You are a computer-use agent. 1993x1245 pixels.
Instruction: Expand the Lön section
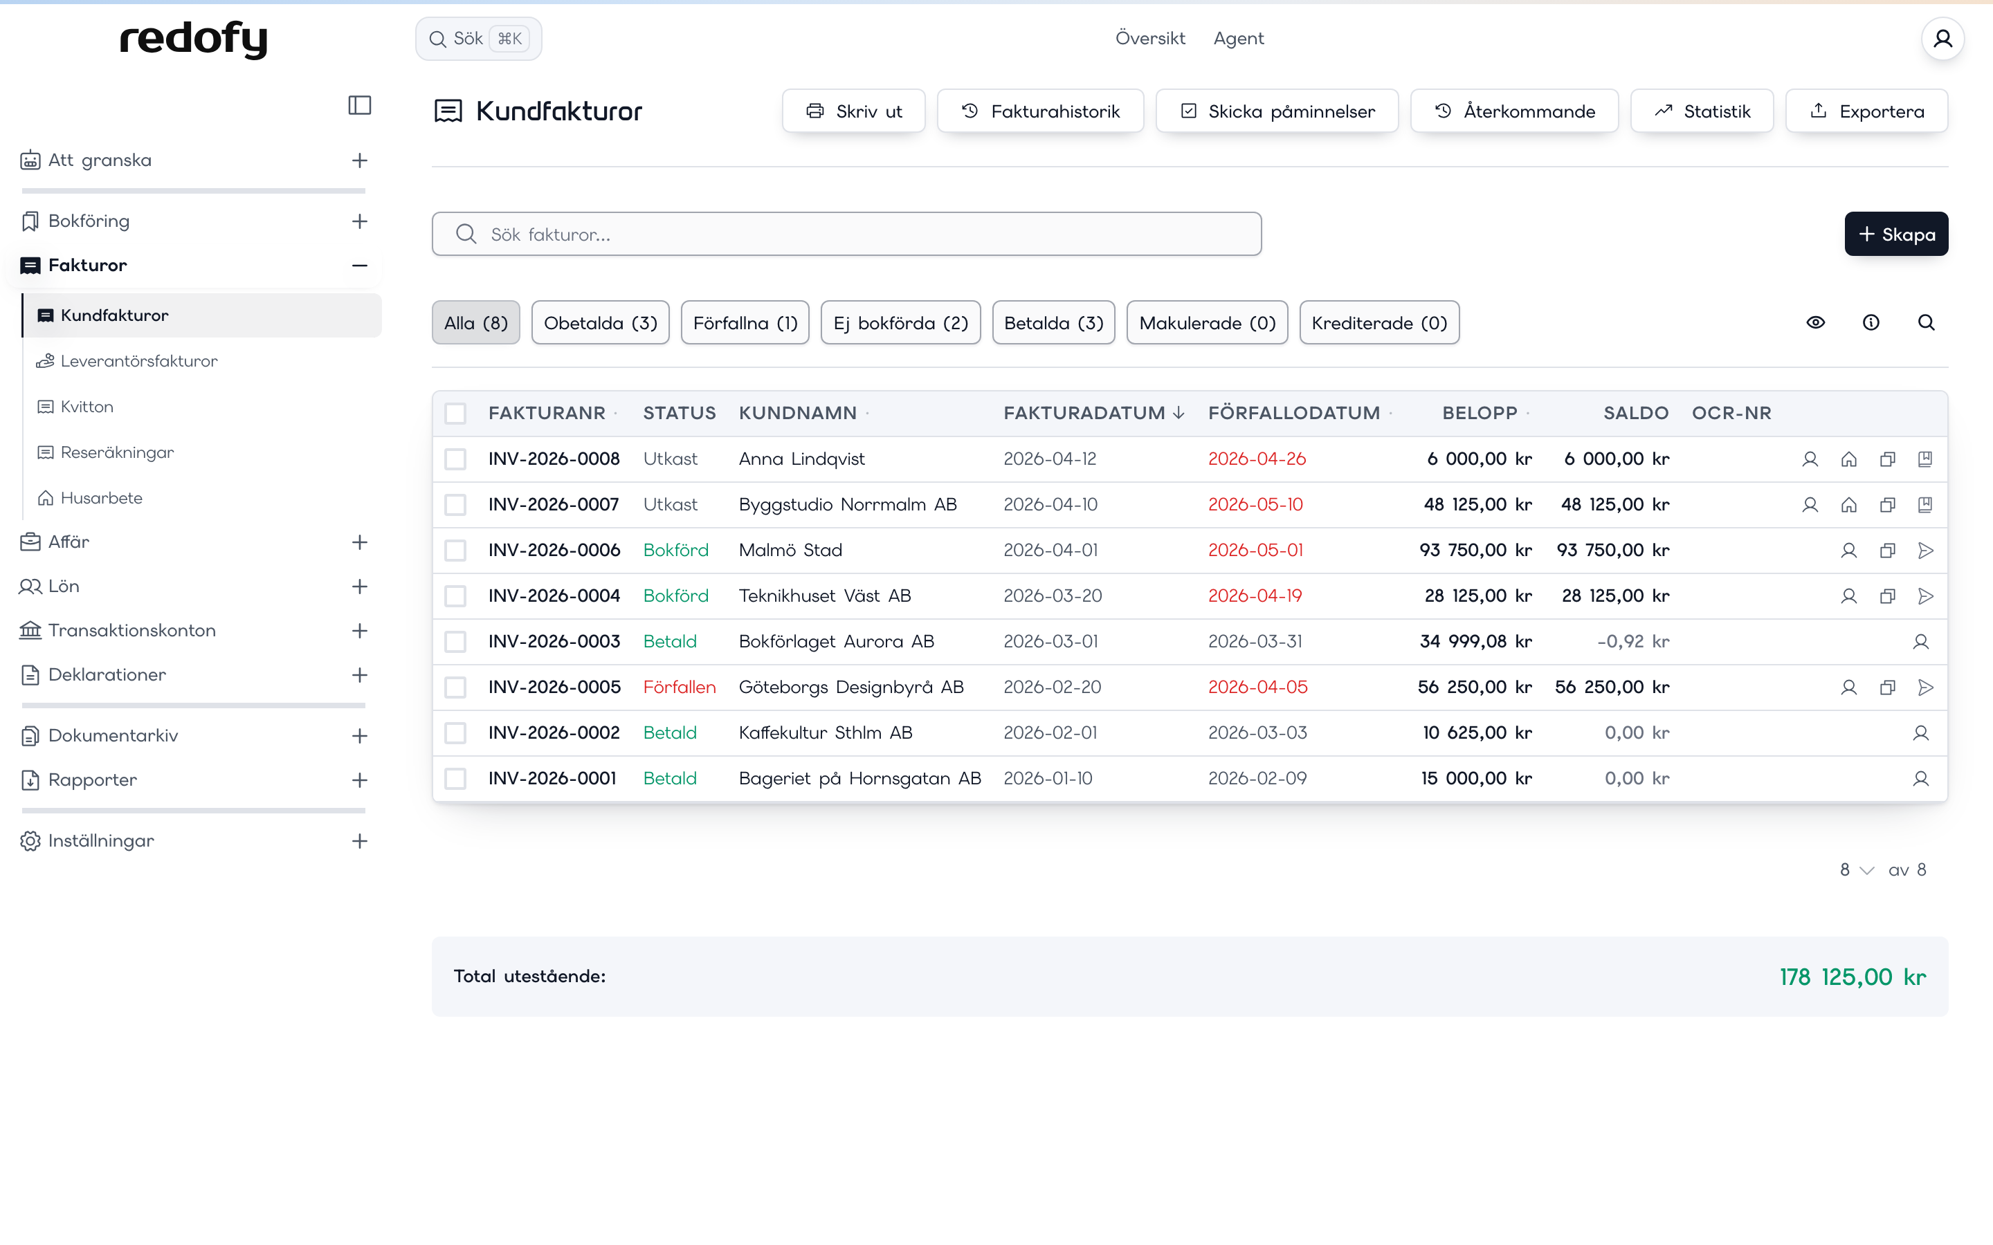tap(360, 587)
